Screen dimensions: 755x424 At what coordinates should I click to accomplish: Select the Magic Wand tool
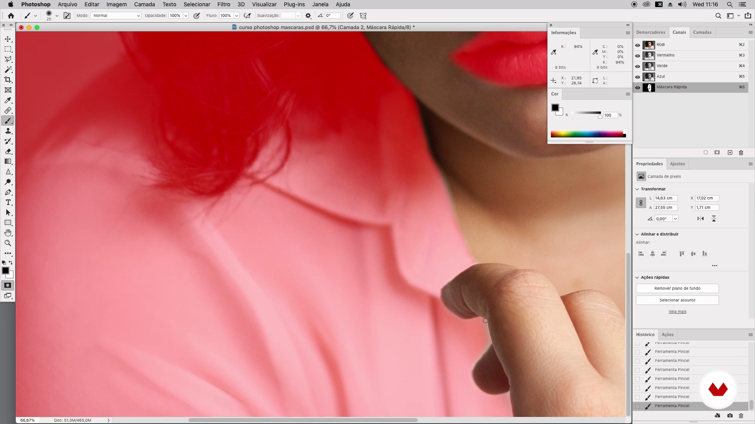point(8,69)
